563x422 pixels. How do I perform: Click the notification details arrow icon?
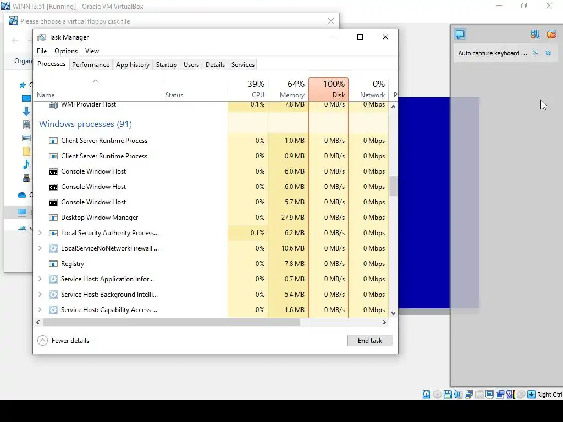pos(536,53)
